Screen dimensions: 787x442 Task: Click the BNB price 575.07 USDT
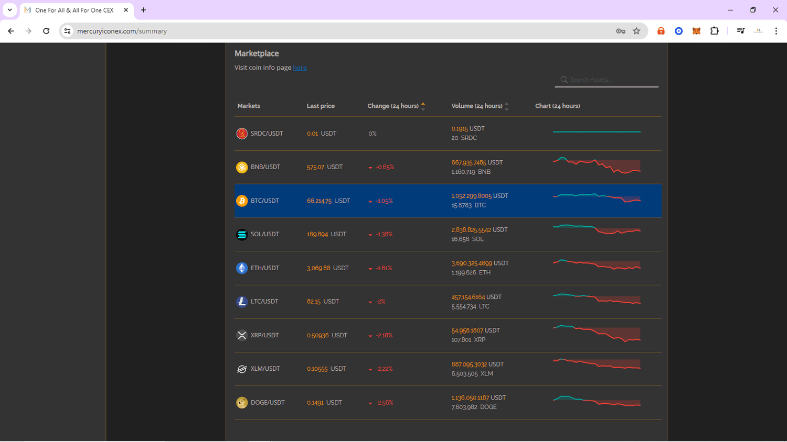pyautogui.click(x=325, y=167)
